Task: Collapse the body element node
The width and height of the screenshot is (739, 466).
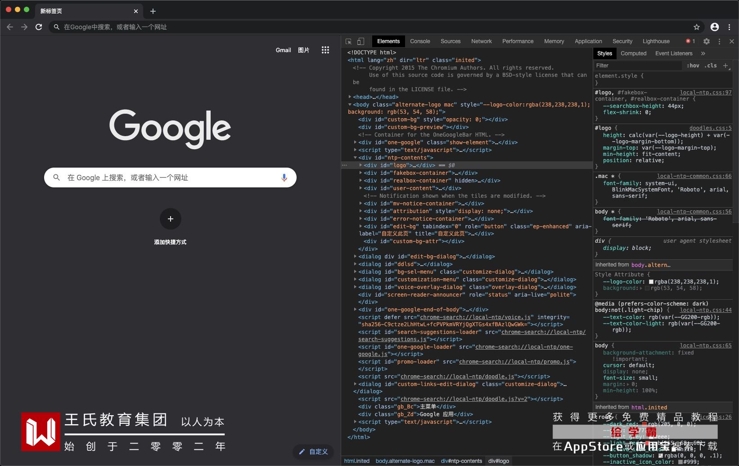Action: (x=350, y=104)
